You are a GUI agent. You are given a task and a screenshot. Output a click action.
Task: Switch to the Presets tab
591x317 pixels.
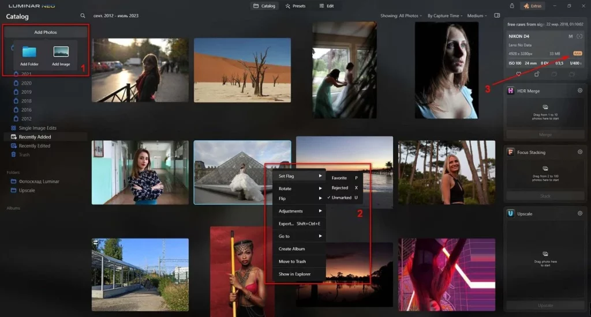295,6
